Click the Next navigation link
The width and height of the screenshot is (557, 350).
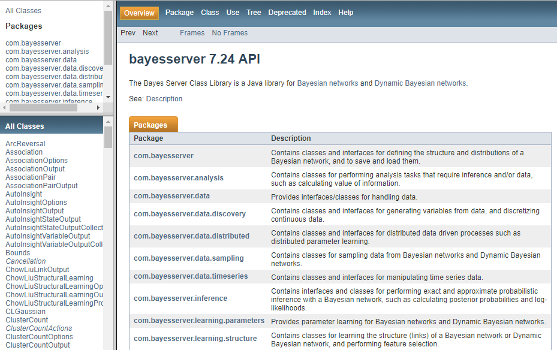(x=150, y=32)
